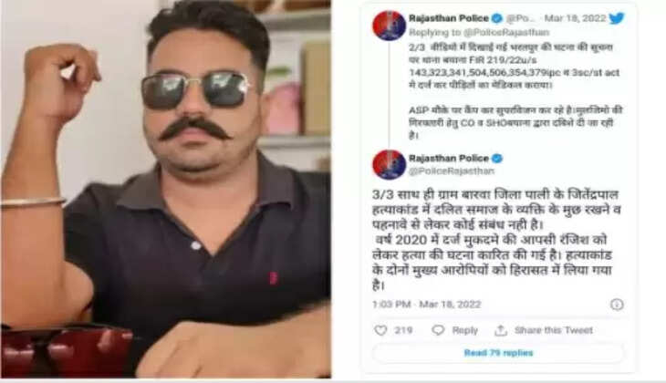666x383 pixels.
Task: Click the first Rajasthan Police account name
Action: click(x=449, y=18)
